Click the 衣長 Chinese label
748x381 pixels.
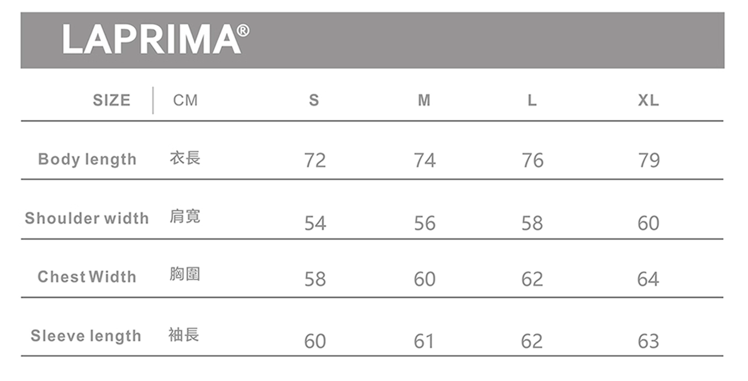tap(185, 158)
